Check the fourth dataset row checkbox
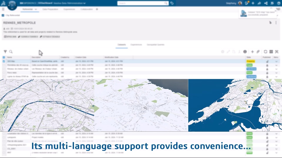This screenshot has width=282, height=158. 4,73
